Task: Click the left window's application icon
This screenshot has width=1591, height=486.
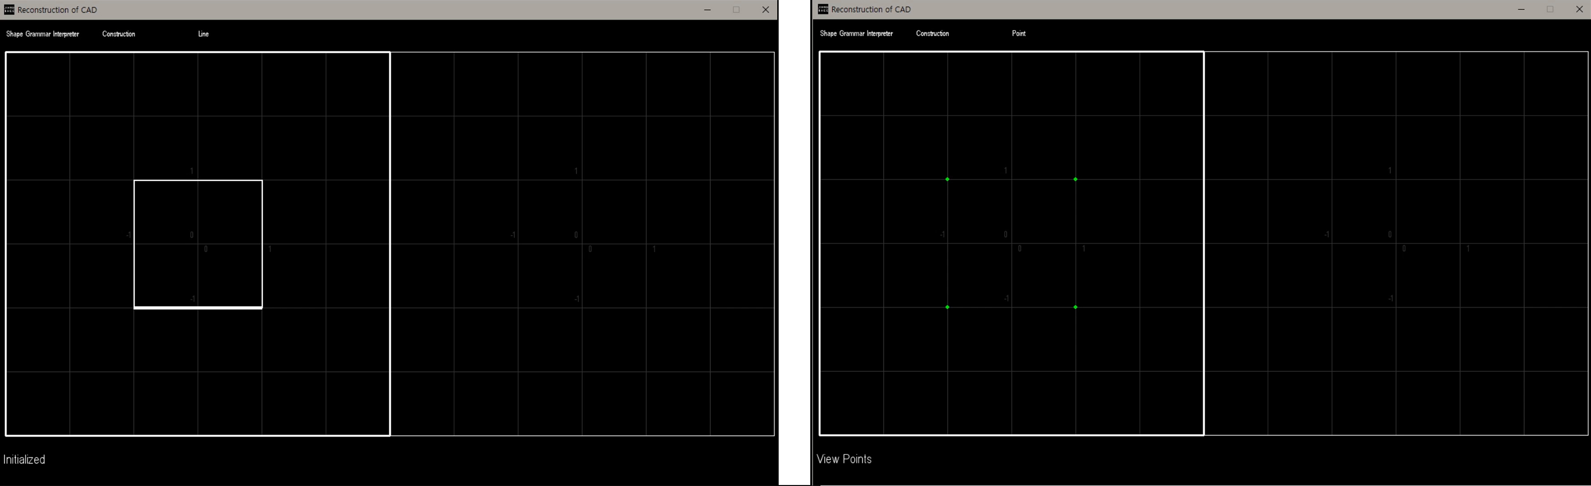Action: 9,10
